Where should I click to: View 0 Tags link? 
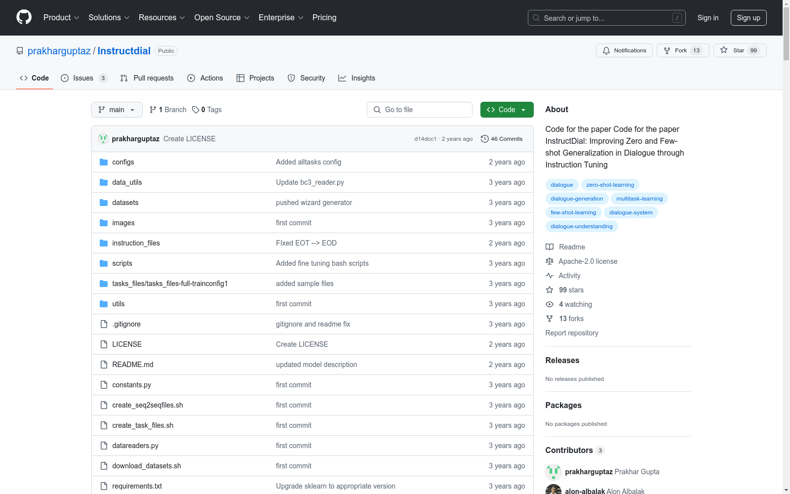click(x=207, y=110)
